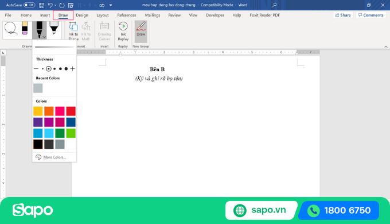Switch to the View tab
Screen dimensions: 390x224
pos(193,15)
